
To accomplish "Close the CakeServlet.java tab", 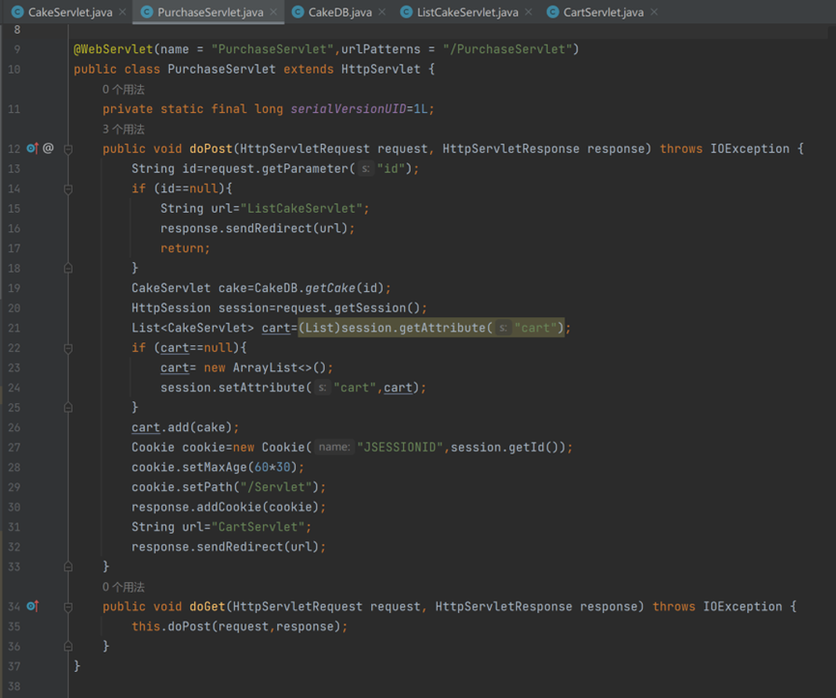I will point(123,12).
